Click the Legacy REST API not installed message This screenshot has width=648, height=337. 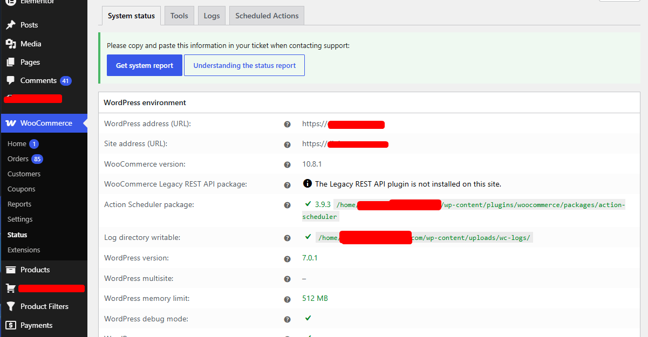408,184
